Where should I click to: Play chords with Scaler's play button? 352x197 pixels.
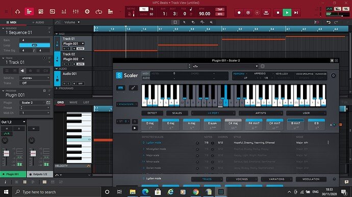135,128
